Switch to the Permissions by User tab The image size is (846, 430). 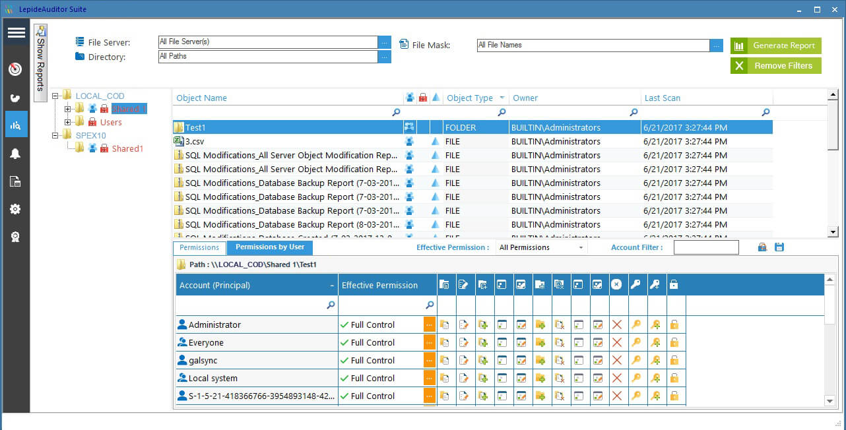coord(270,247)
